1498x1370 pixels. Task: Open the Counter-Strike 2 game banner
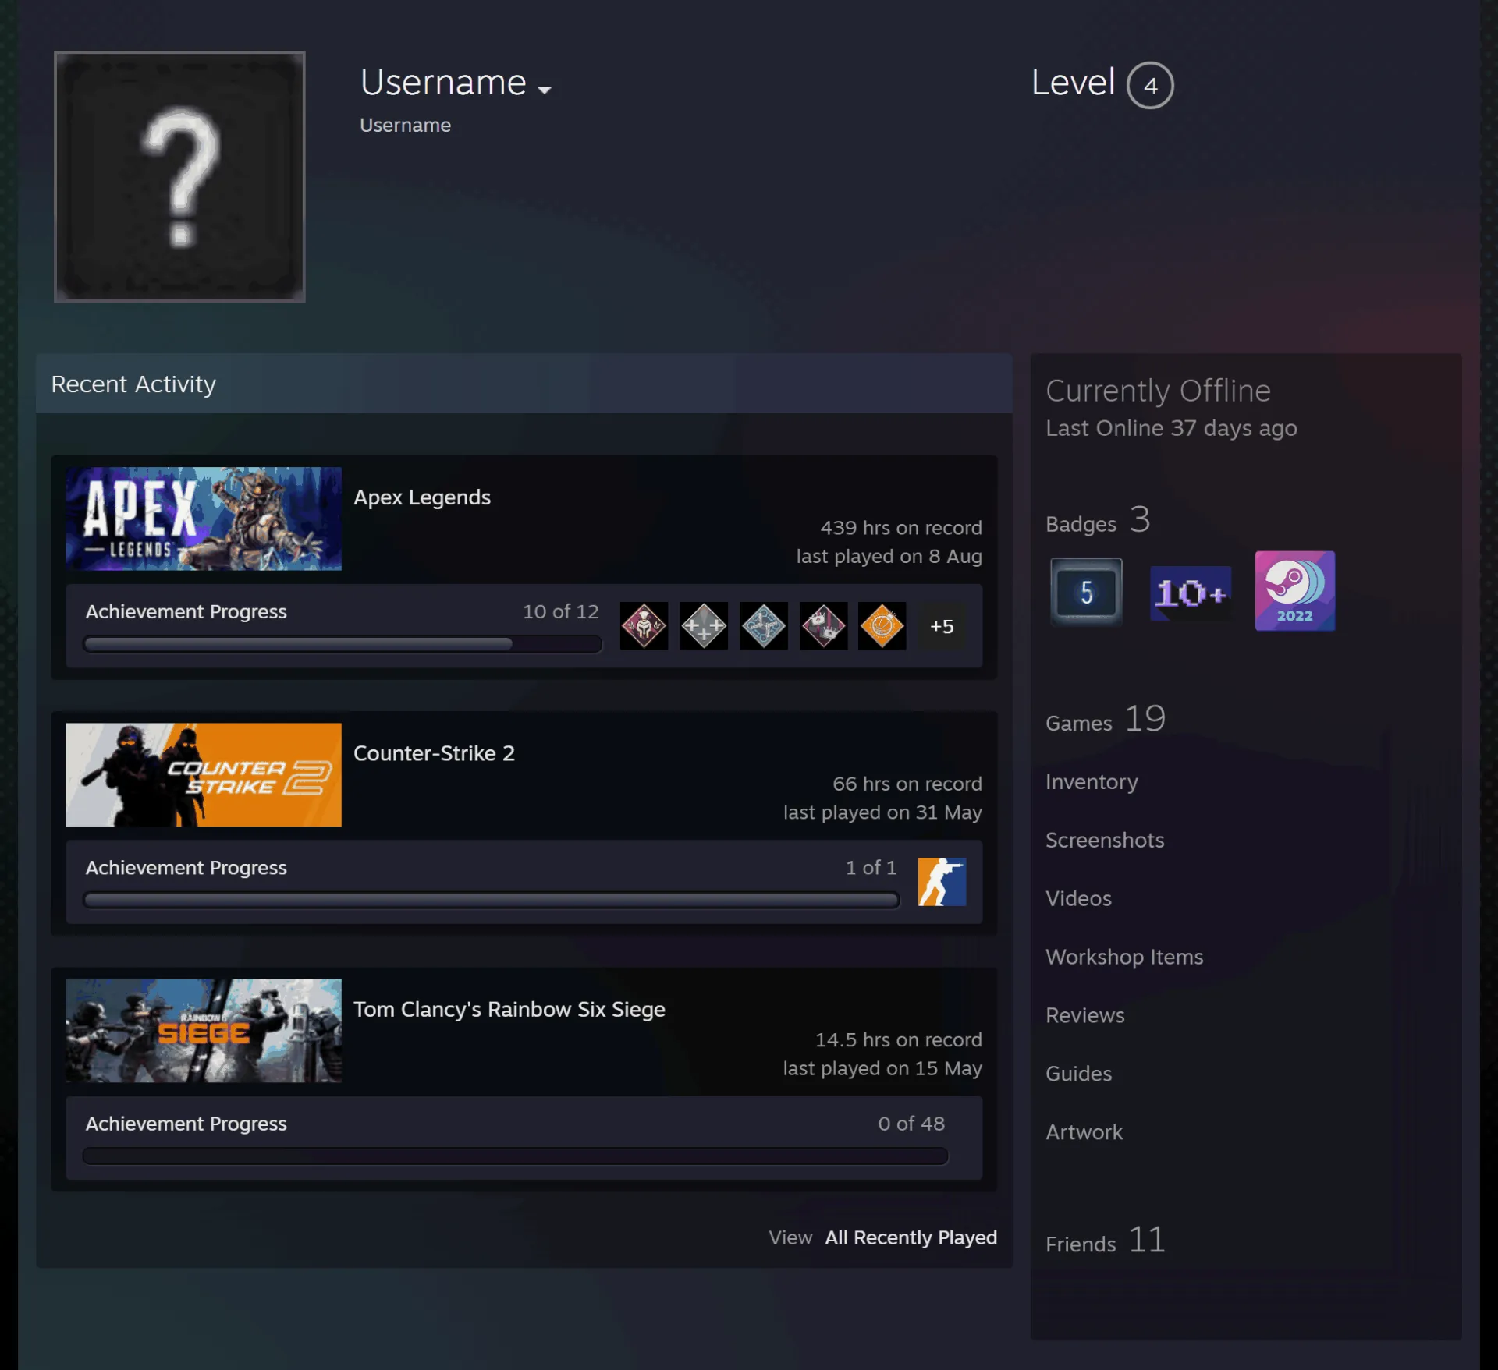pyautogui.click(x=204, y=774)
